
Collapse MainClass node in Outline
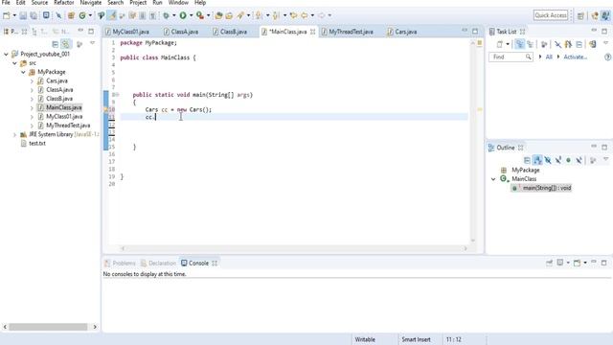pyautogui.click(x=493, y=179)
